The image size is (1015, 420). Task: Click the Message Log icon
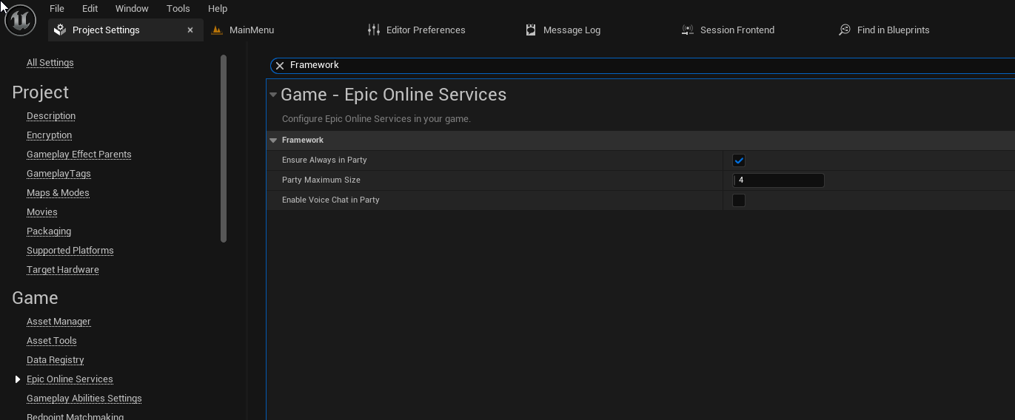point(531,30)
